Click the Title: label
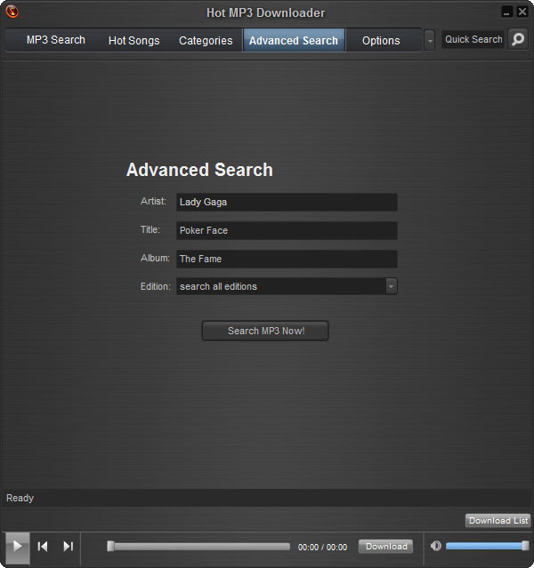Image resolution: width=534 pixels, height=568 pixels. 150,229
